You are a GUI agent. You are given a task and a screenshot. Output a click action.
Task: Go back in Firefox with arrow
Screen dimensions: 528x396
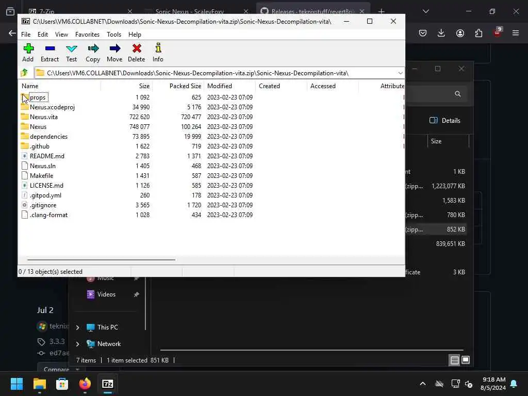coord(12,33)
